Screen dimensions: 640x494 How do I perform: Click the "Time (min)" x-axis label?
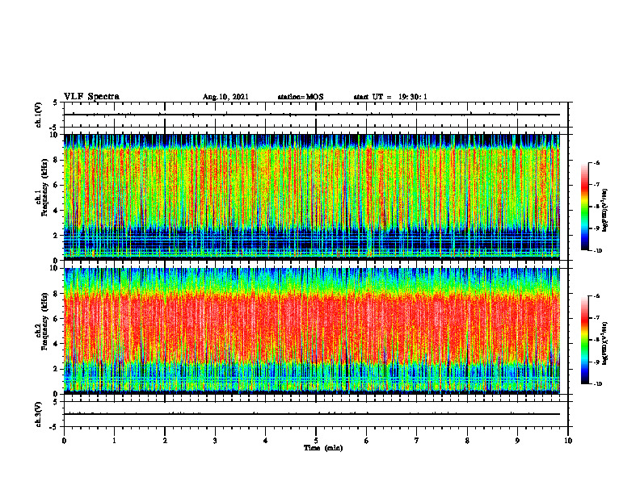[323, 448]
